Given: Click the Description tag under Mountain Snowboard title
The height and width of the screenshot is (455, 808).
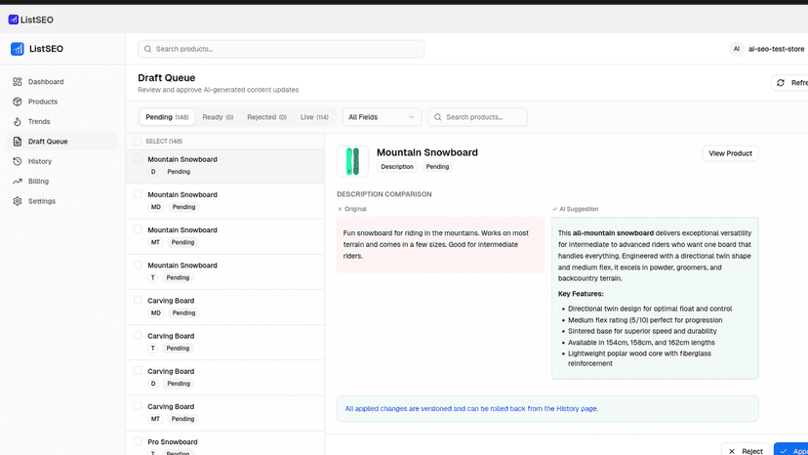Looking at the screenshot, I should pos(397,167).
